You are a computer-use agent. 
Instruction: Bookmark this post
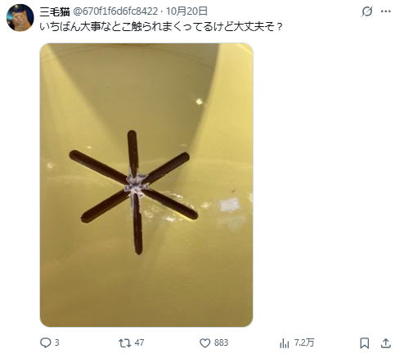pyautogui.click(x=365, y=343)
